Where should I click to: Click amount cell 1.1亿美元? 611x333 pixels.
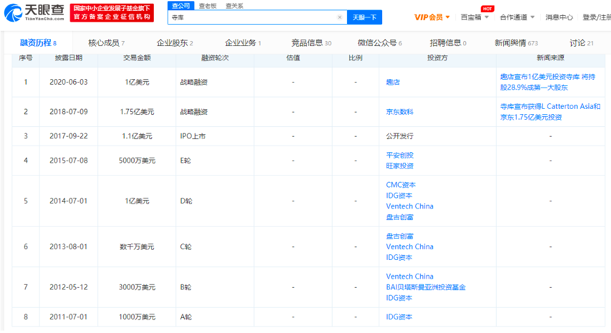(137, 136)
